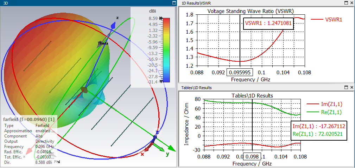Screen dimensions: 355x168
Task: Click the Tables\1D Results plot title
Action: (252, 96)
